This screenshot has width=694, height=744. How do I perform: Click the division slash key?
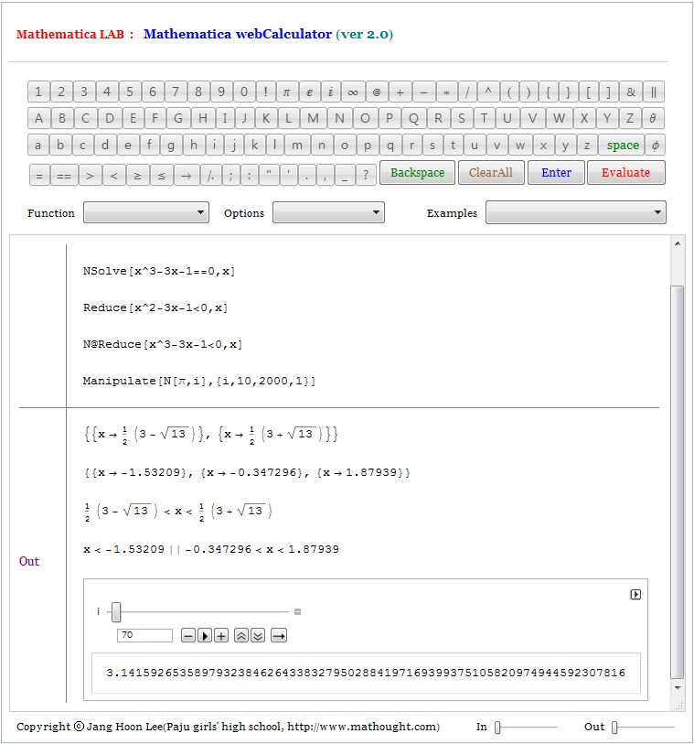click(x=467, y=92)
